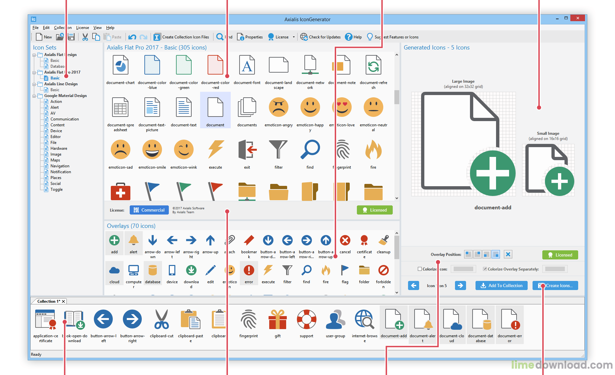Select the cloud overlay icon
The width and height of the screenshot is (615, 375).
click(x=114, y=271)
